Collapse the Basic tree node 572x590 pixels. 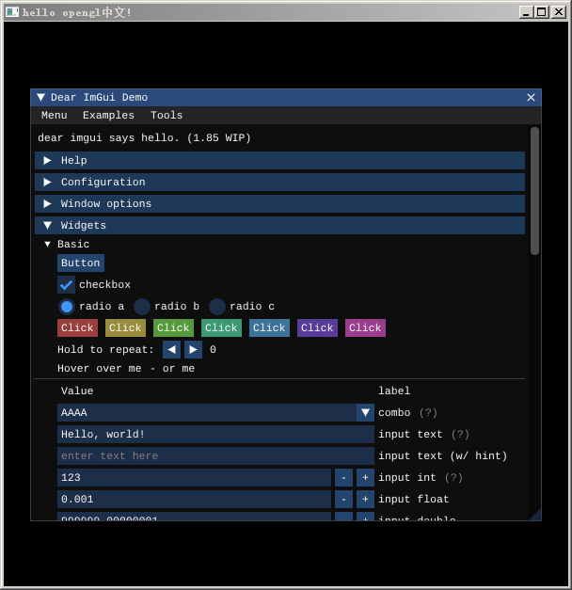click(47, 245)
